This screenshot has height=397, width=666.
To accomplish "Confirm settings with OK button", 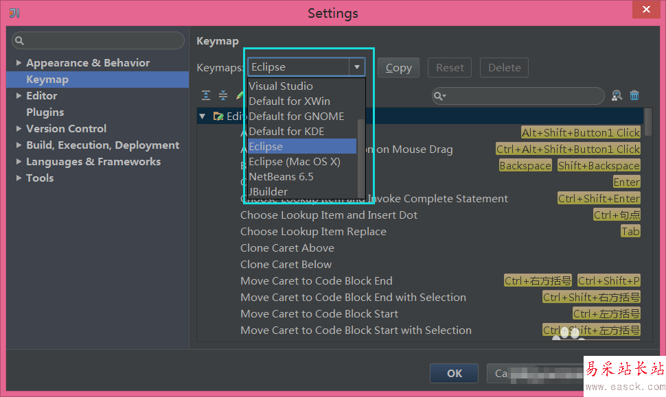I will tap(454, 373).
